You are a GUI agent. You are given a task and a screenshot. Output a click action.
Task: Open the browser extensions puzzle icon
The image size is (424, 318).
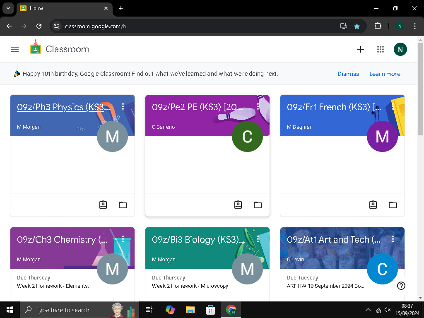point(378,26)
